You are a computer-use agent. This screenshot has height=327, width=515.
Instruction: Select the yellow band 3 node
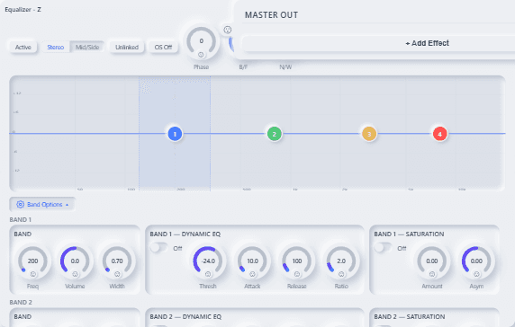pos(369,134)
